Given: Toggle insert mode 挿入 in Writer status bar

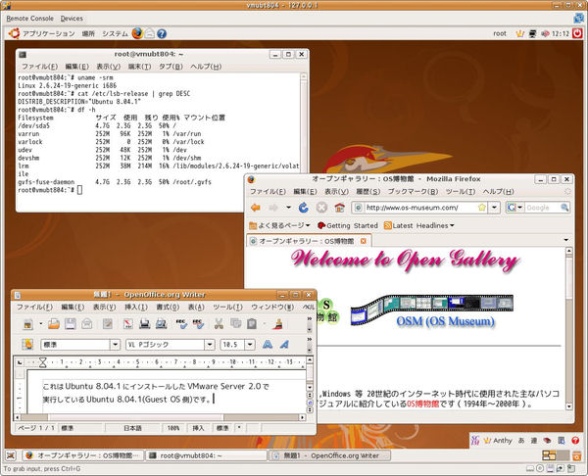Looking at the screenshot, I should tap(198, 428).
